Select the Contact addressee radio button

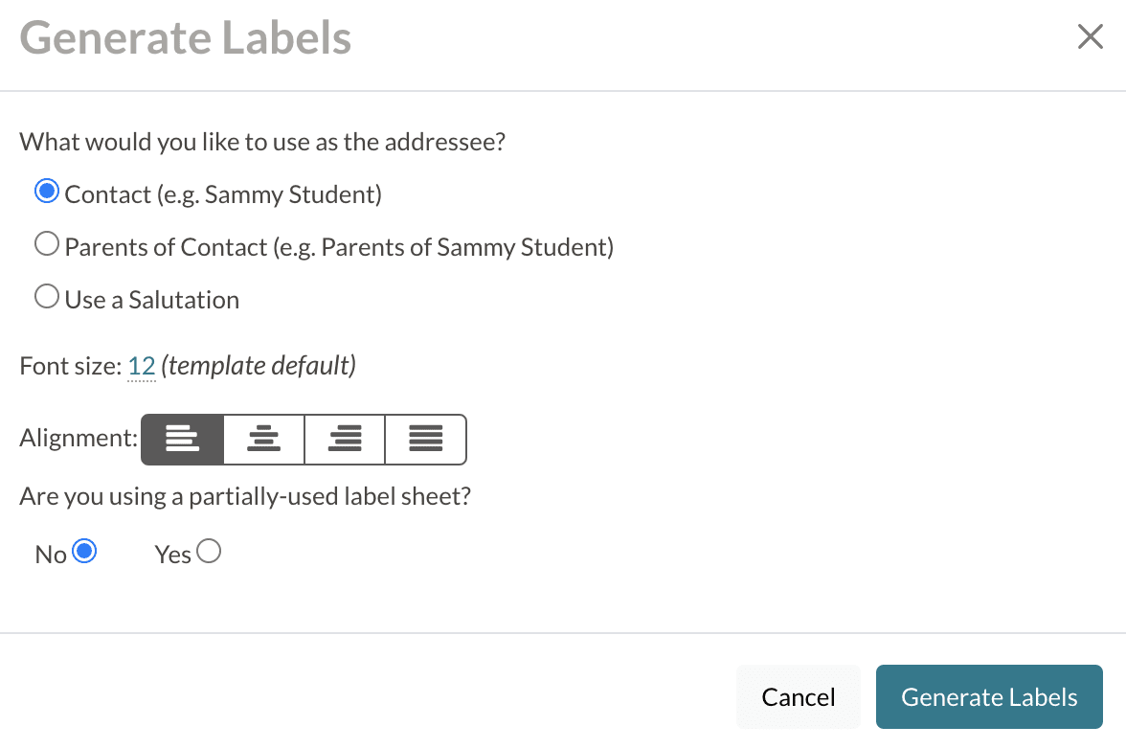(x=47, y=192)
